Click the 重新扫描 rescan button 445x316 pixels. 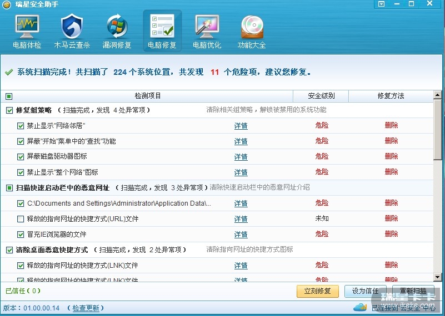(x=413, y=291)
